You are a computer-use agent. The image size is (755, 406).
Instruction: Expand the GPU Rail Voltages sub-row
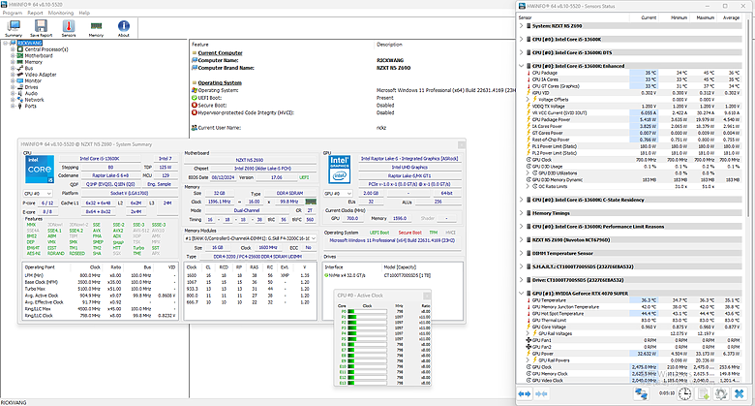528,333
